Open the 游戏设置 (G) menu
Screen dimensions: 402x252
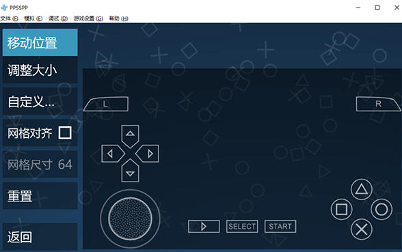(88, 18)
